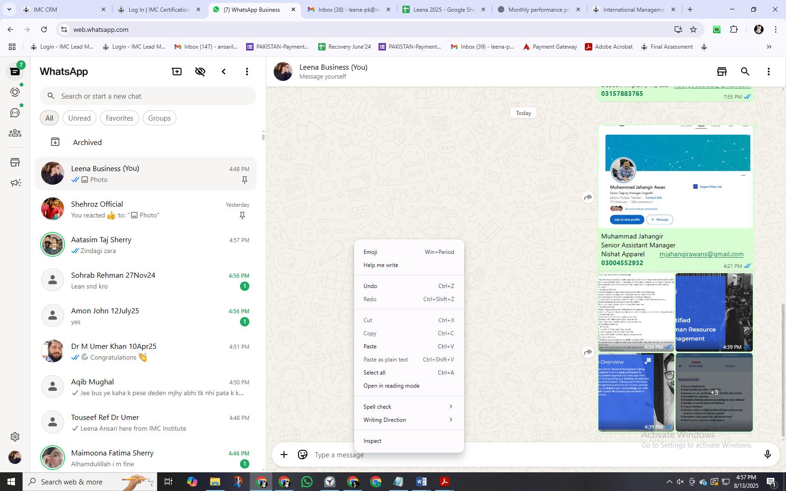This screenshot has height=491, width=786.
Task: Choose Help me write from context menu
Action: point(409,265)
